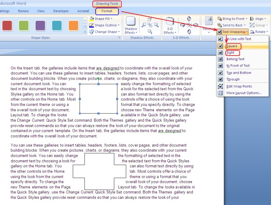Open More Layout Options
This screenshot has width=271, height=205.
(244, 93)
